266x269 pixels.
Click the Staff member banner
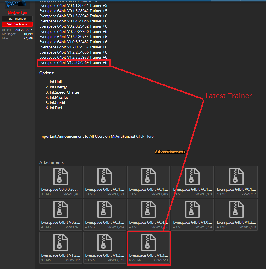17,18
